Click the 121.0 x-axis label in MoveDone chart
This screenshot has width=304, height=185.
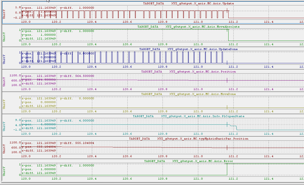[x=198, y=111]
